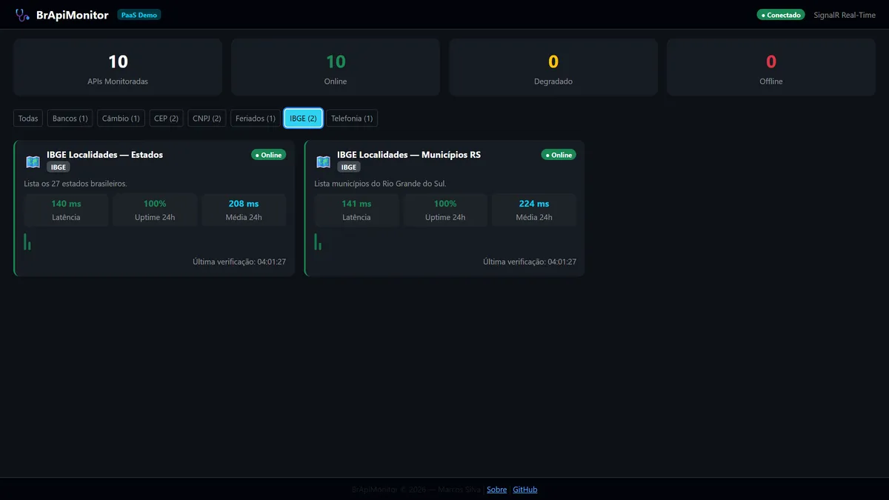
Task: Click the "208 ms" 24h average value
Action: click(244, 204)
